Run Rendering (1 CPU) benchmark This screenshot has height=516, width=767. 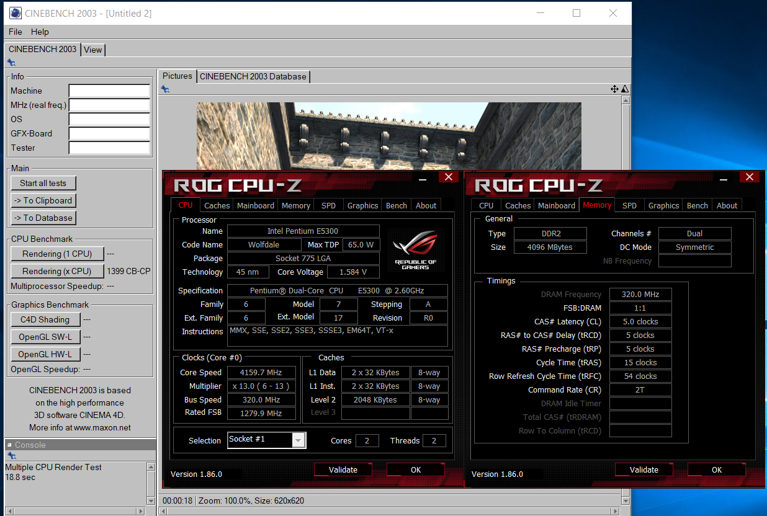[57, 254]
